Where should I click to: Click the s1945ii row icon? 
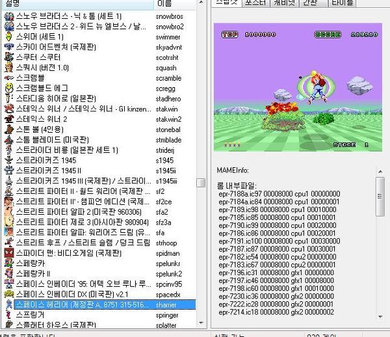[x=9, y=170]
